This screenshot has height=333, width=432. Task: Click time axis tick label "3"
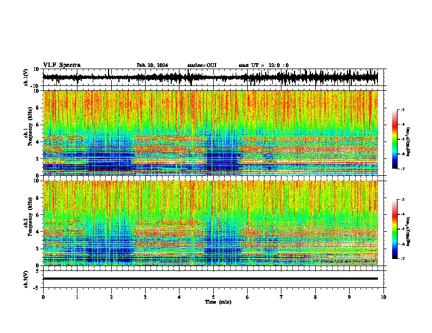pos(145,297)
